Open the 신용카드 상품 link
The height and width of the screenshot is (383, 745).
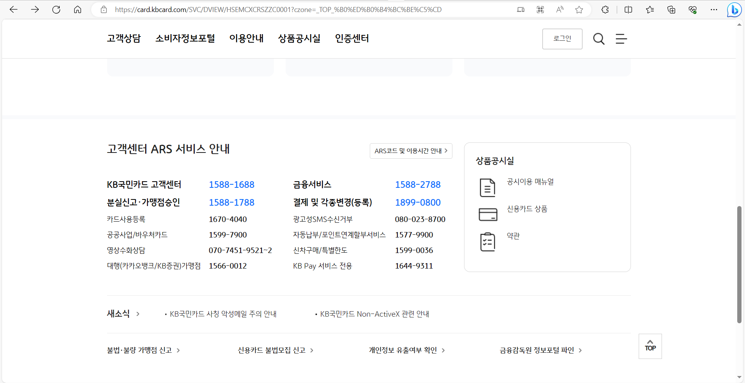527,209
